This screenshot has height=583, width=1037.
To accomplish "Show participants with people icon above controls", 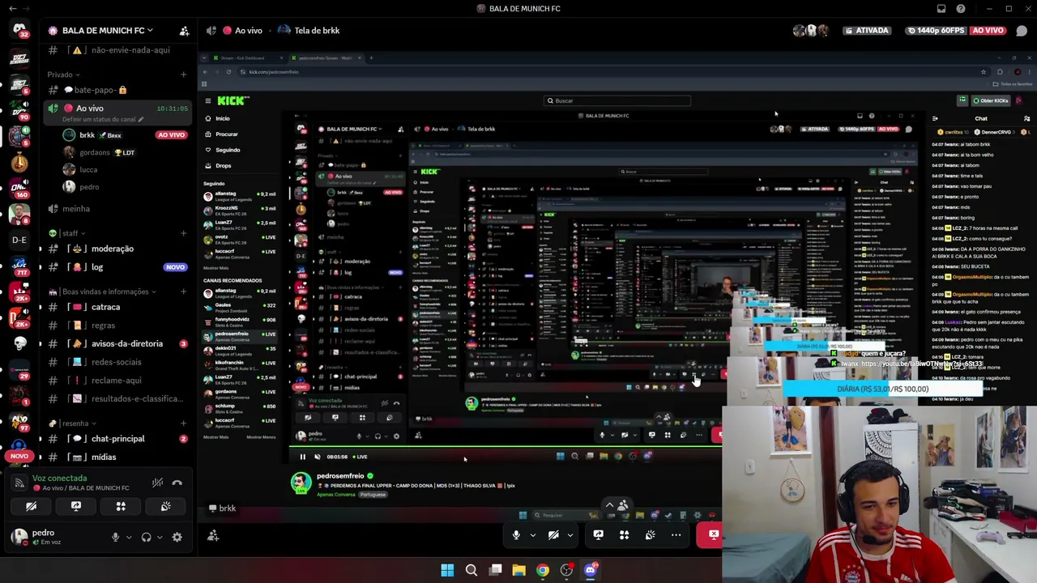I will coord(623,506).
